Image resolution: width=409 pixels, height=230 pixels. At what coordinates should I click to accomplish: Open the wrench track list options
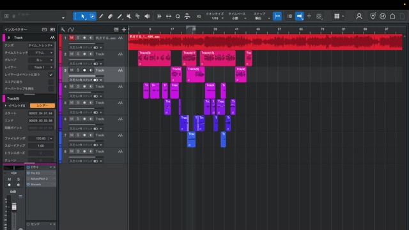click(63, 29)
